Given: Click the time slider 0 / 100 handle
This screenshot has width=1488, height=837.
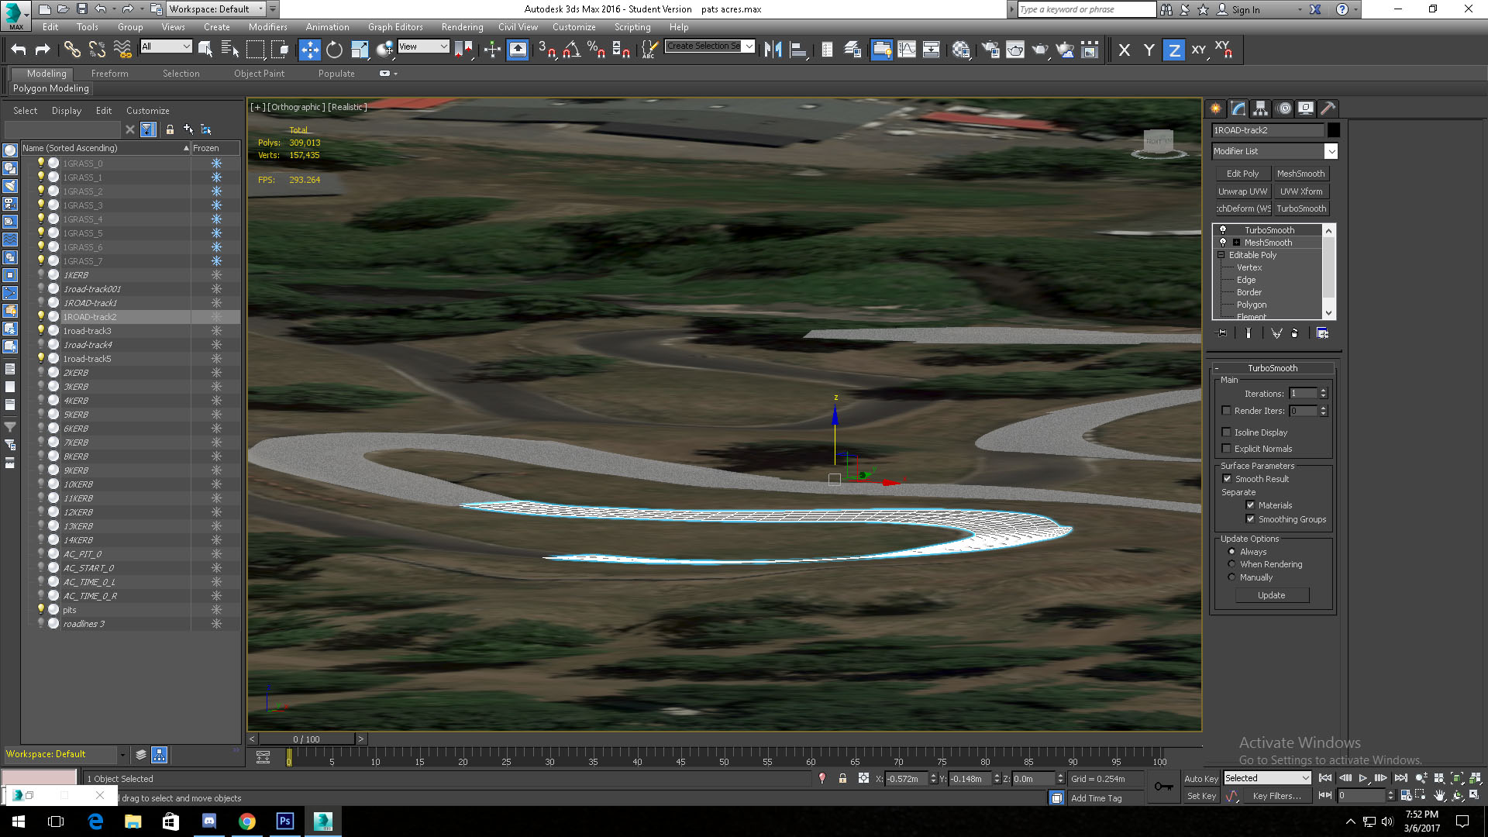Looking at the screenshot, I should pyautogui.click(x=306, y=739).
